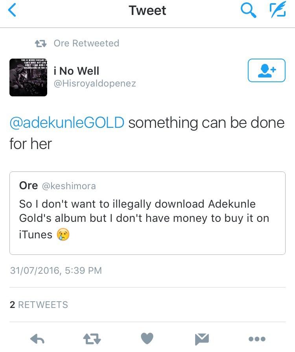
Task: Open the more options ellipsis
Action: pos(257,339)
